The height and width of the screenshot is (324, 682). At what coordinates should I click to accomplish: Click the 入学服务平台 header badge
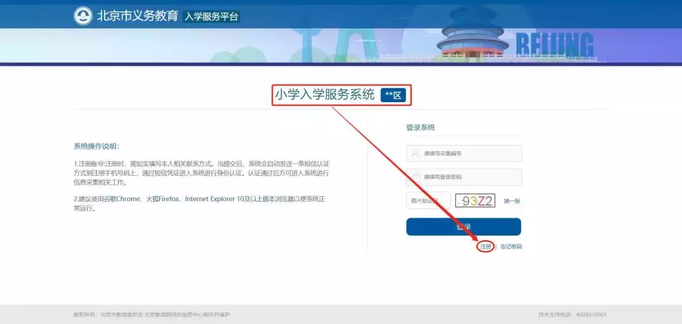[212, 16]
